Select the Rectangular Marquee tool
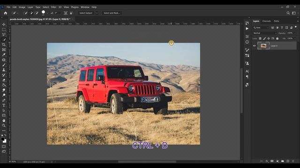Image resolution: width=300 pixels, height=168 pixels. [4, 29]
